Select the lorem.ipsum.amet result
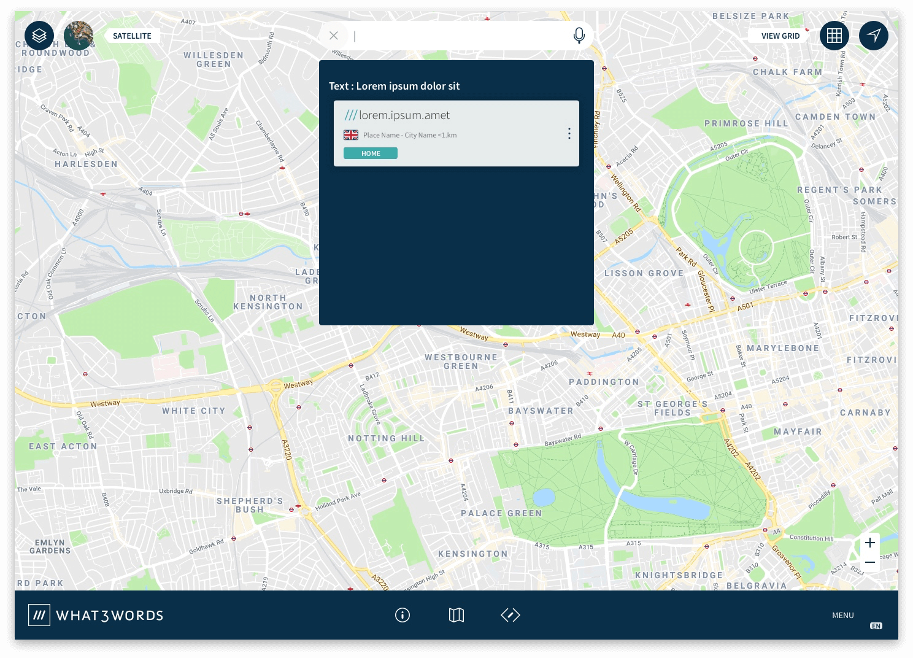Image resolution: width=913 pixels, height=658 pixels. tap(456, 133)
